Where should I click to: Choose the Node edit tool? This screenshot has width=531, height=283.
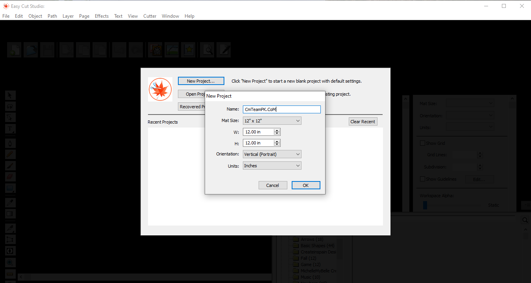point(10,117)
